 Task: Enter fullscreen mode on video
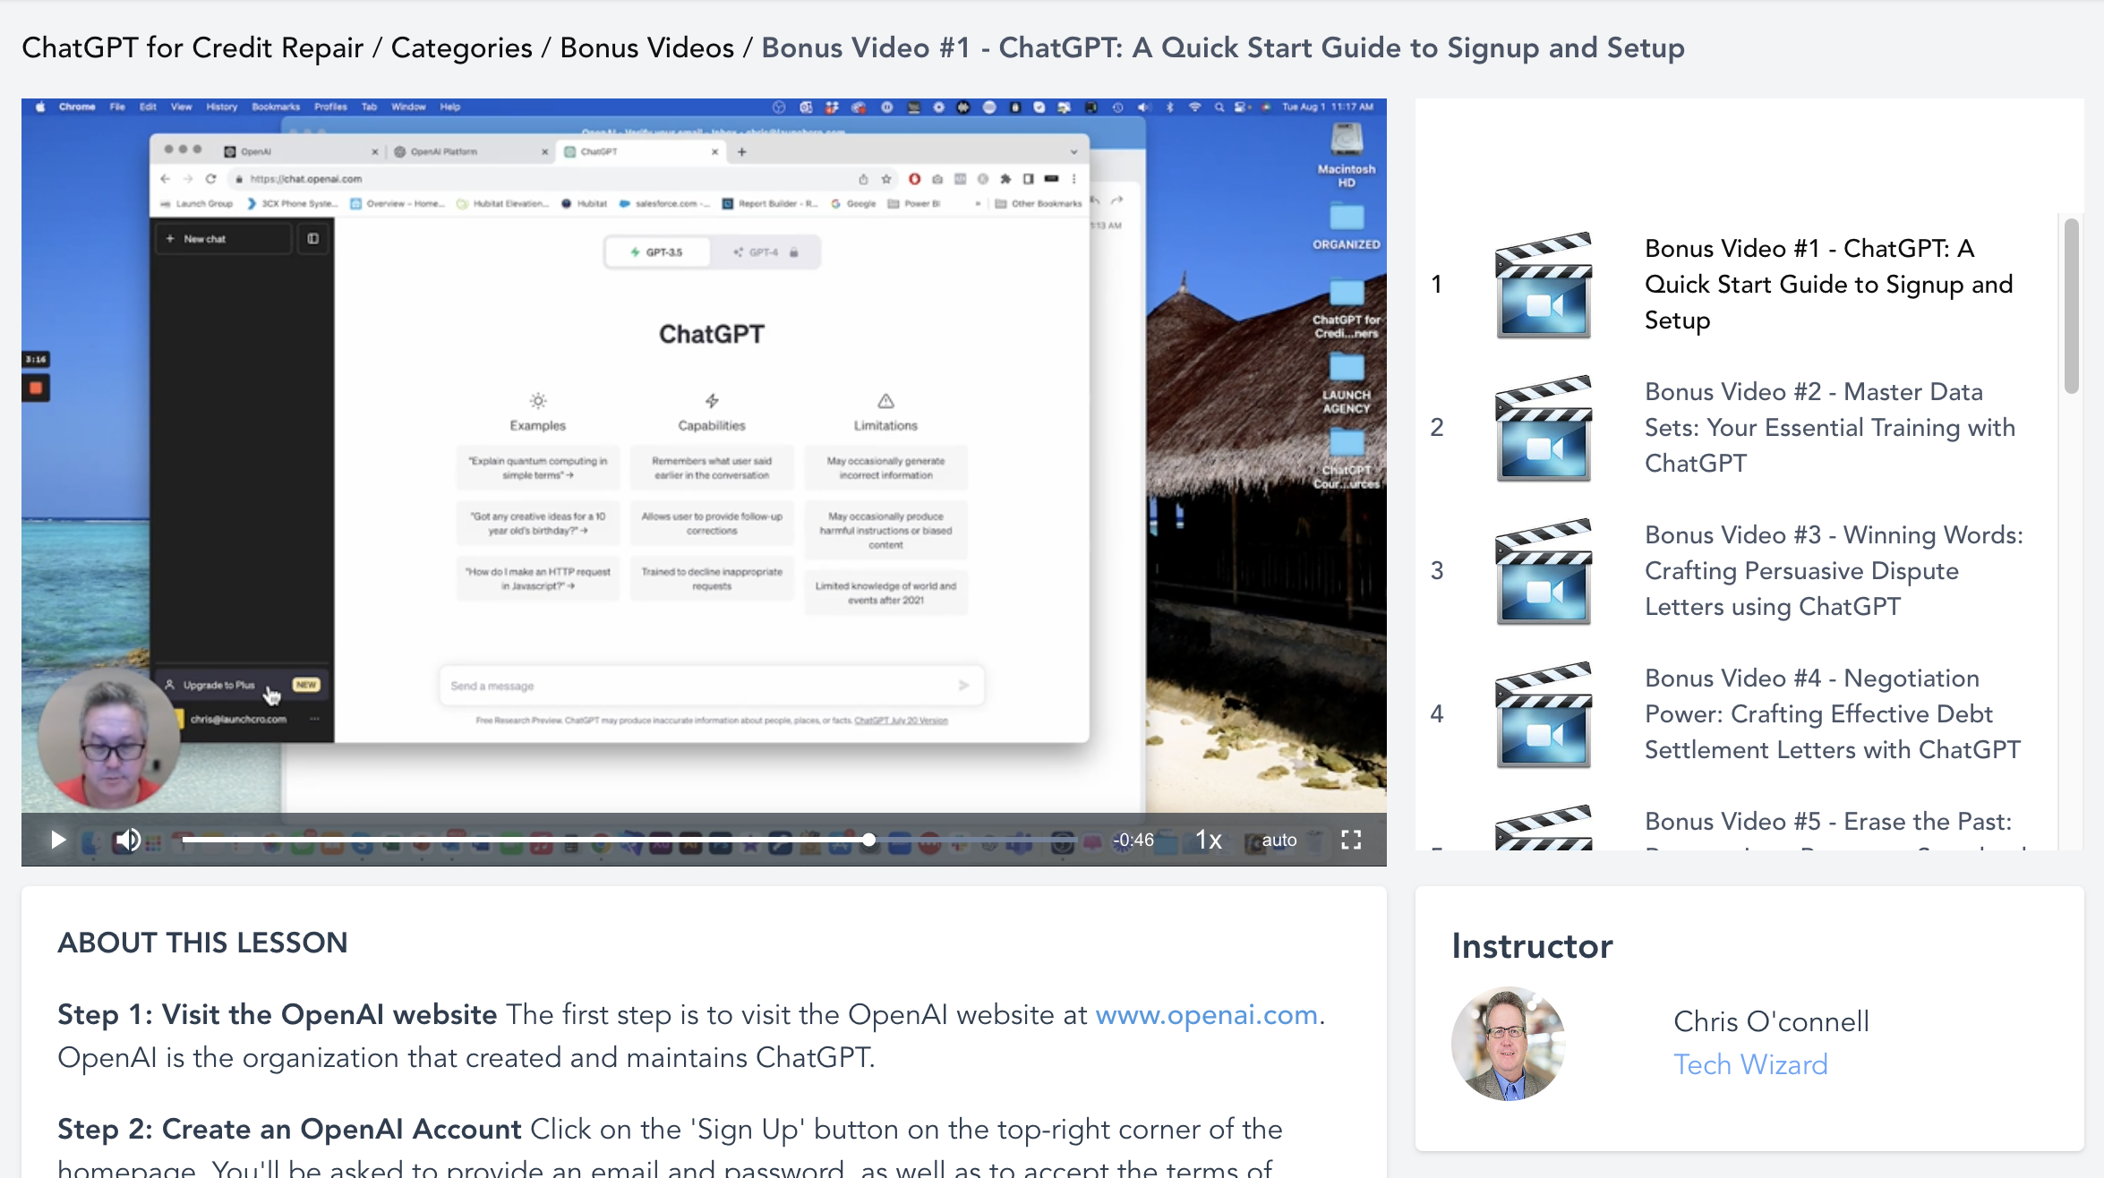[x=1351, y=840]
